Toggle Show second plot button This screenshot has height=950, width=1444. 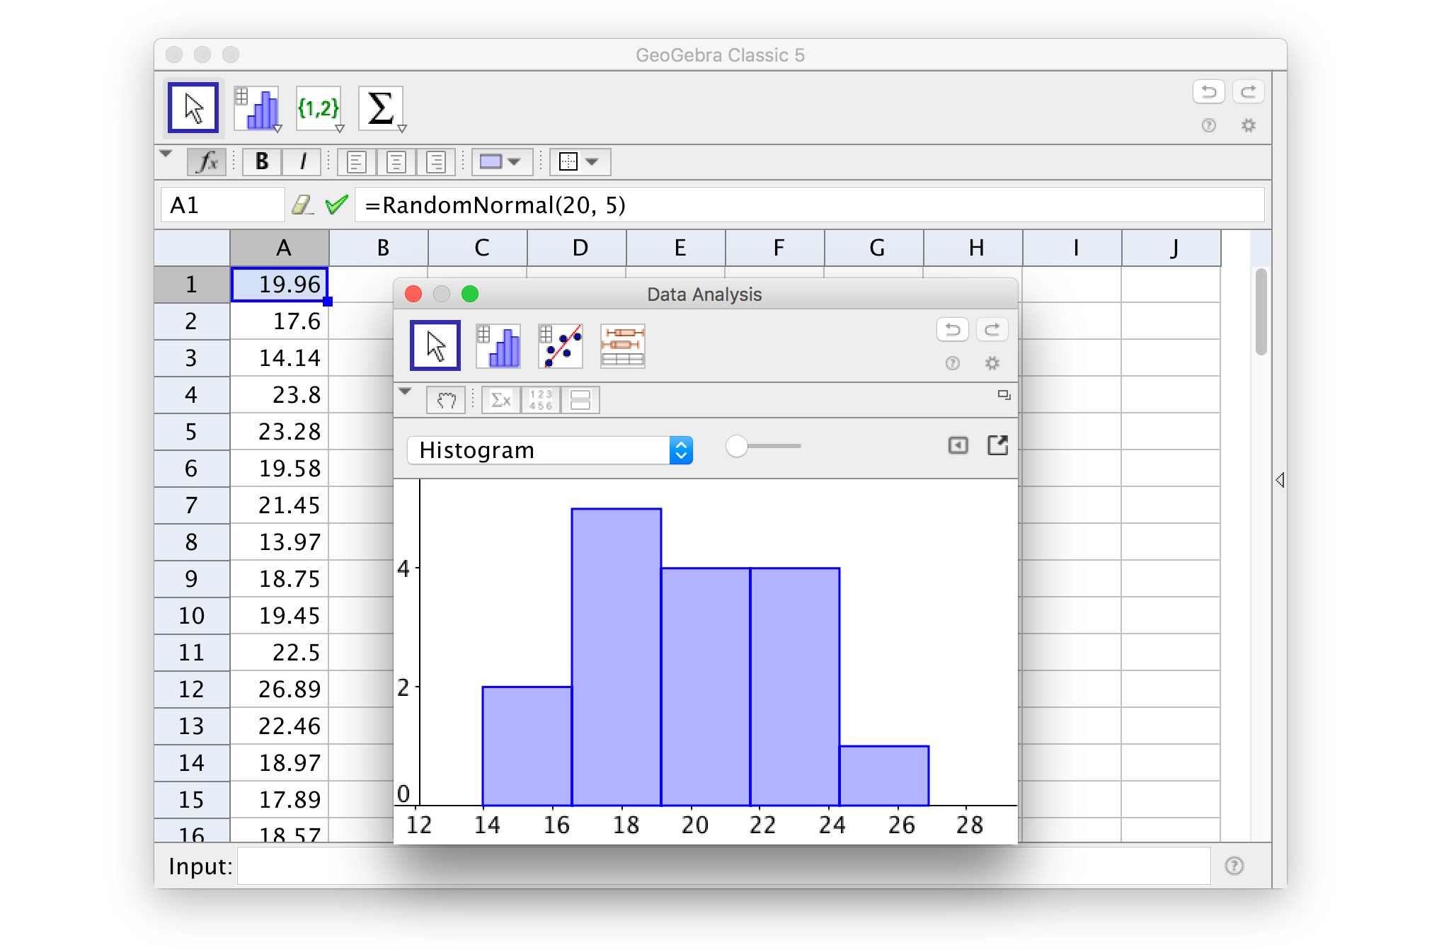pyautogui.click(x=580, y=400)
